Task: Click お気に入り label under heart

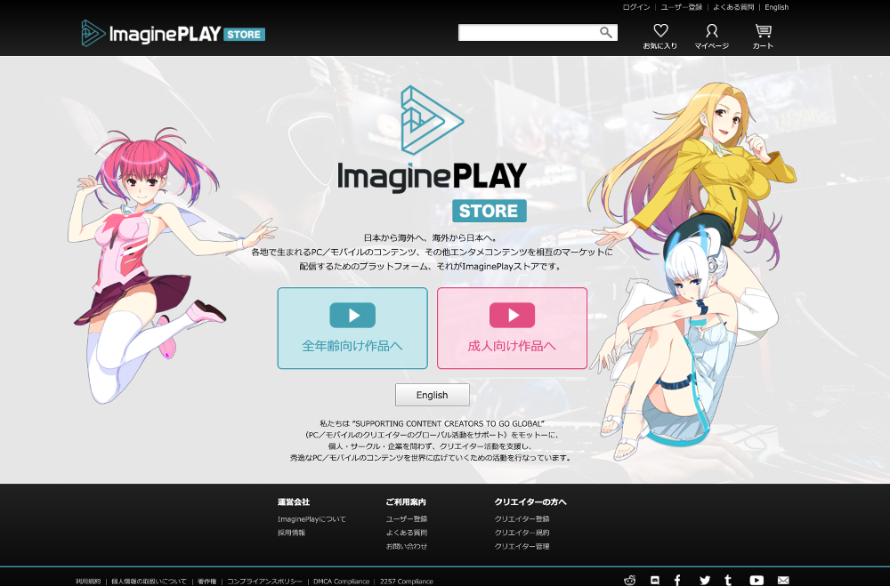Action: [660, 46]
